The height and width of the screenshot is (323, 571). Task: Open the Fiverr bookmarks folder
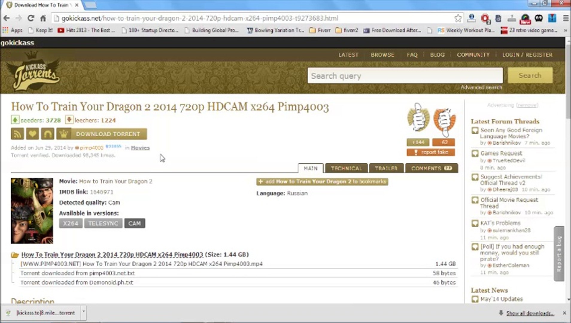320,30
